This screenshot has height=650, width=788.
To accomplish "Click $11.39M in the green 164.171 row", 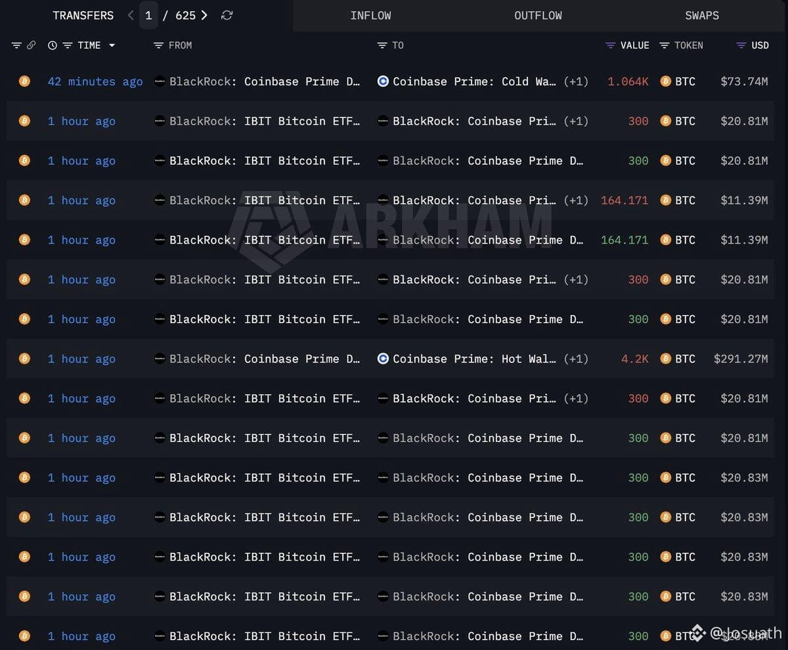I will pyautogui.click(x=744, y=240).
